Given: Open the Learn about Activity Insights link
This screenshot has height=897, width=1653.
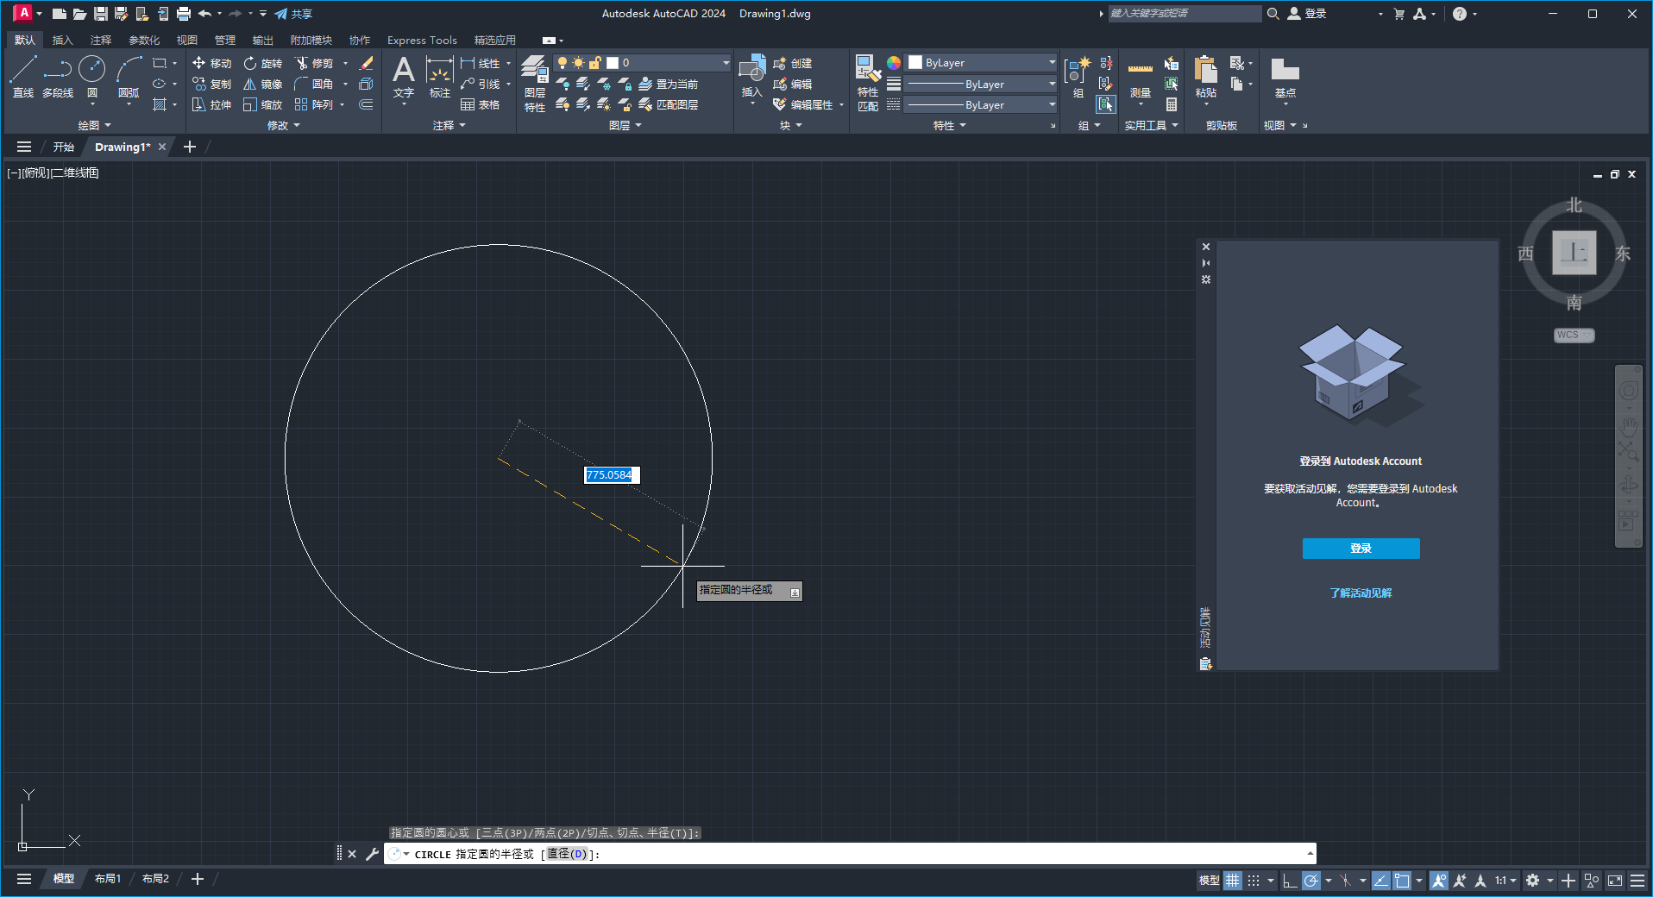Looking at the screenshot, I should tap(1361, 593).
